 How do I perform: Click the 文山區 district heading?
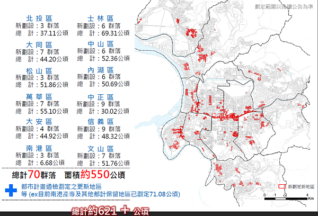(101, 149)
